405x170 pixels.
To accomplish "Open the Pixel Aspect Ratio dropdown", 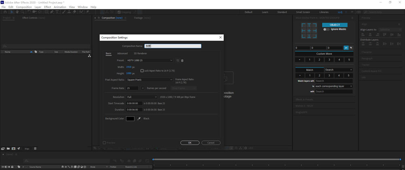I will (x=150, y=80).
